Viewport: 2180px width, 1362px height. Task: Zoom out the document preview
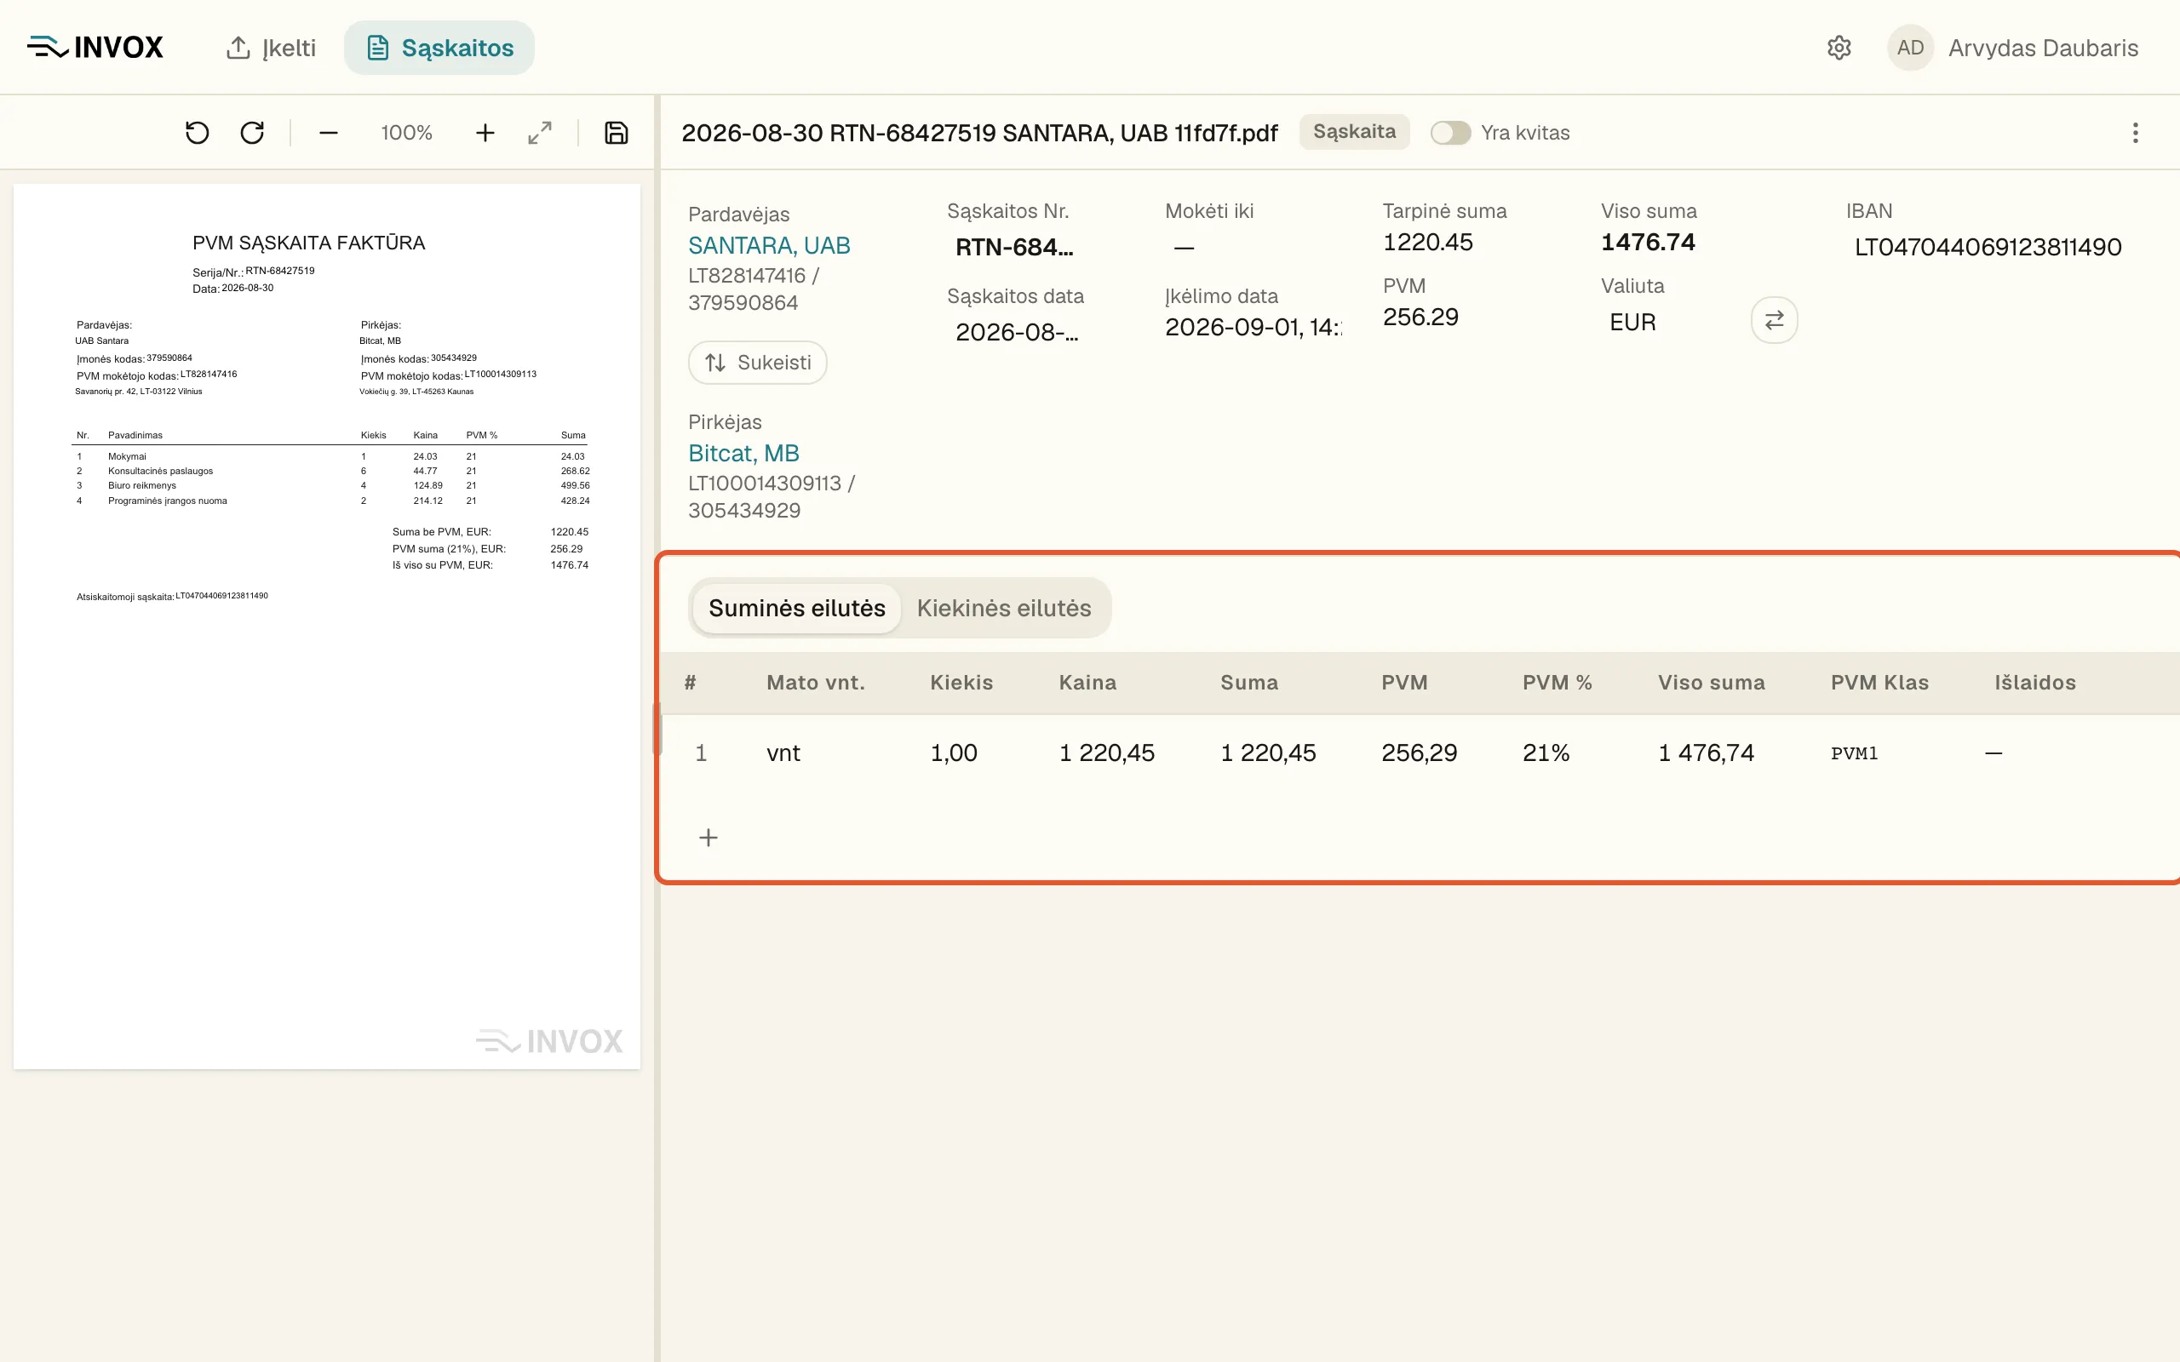tap(329, 134)
